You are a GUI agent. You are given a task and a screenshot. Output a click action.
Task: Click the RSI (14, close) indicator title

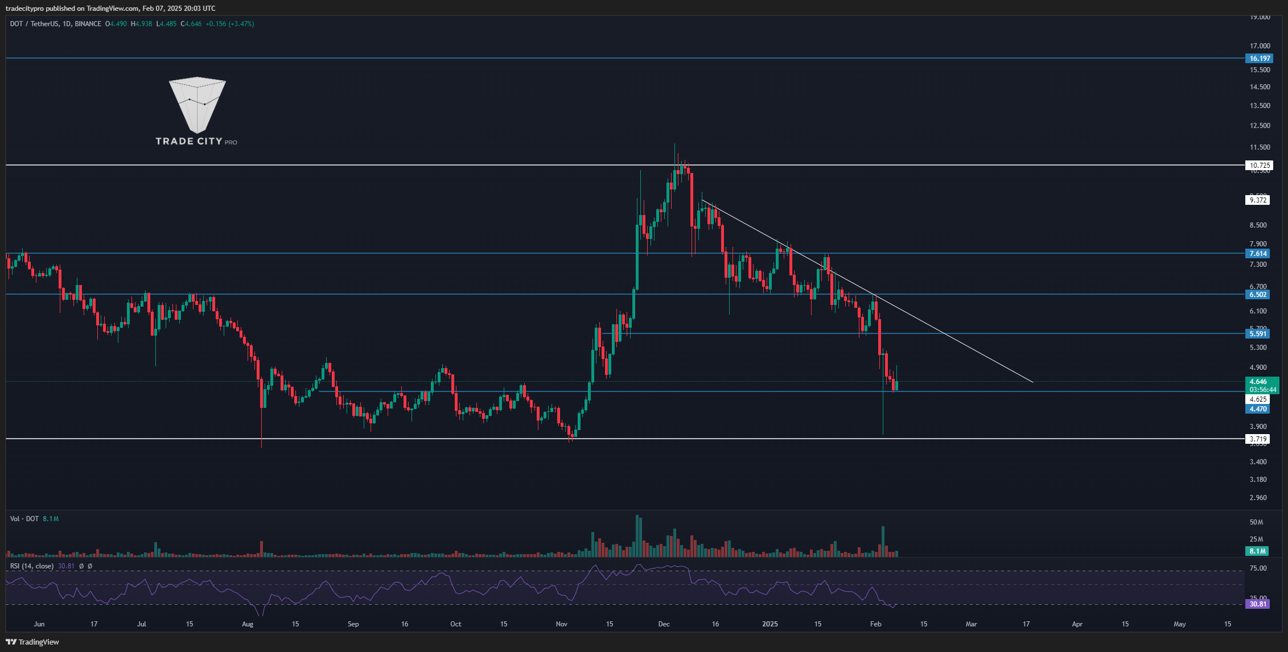[32, 566]
